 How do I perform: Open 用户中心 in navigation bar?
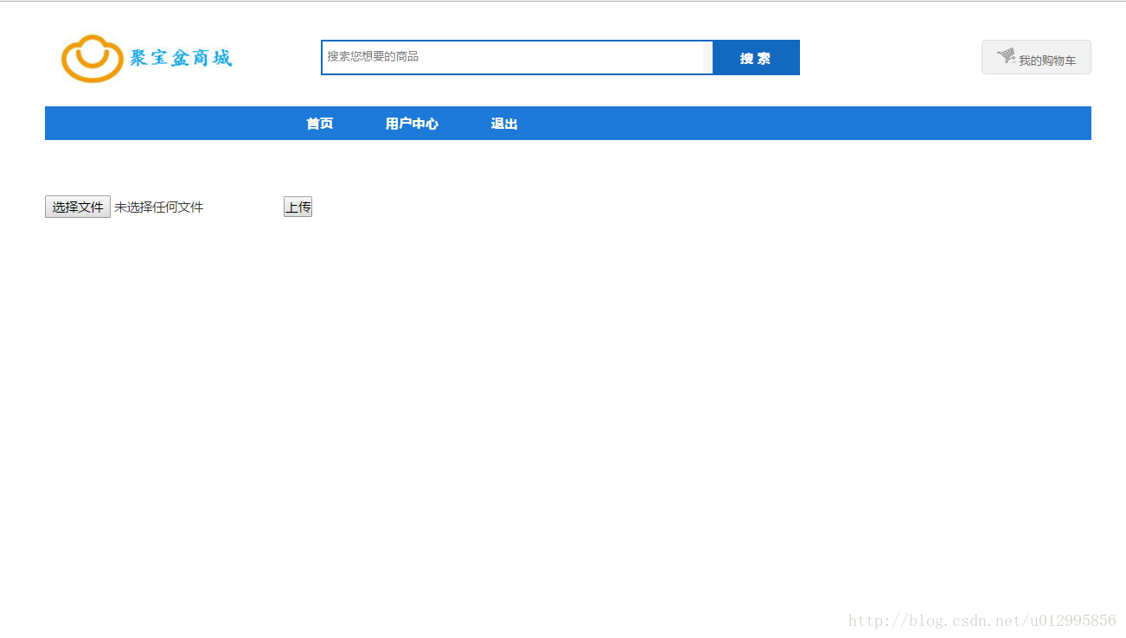click(x=412, y=124)
